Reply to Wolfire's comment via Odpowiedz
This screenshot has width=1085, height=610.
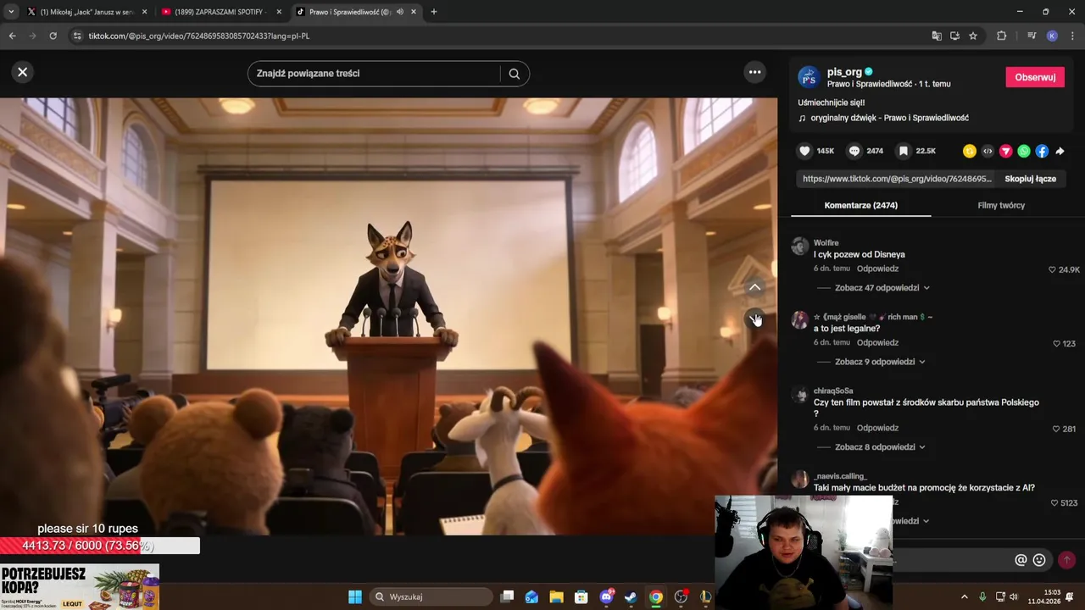(x=877, y=269)
